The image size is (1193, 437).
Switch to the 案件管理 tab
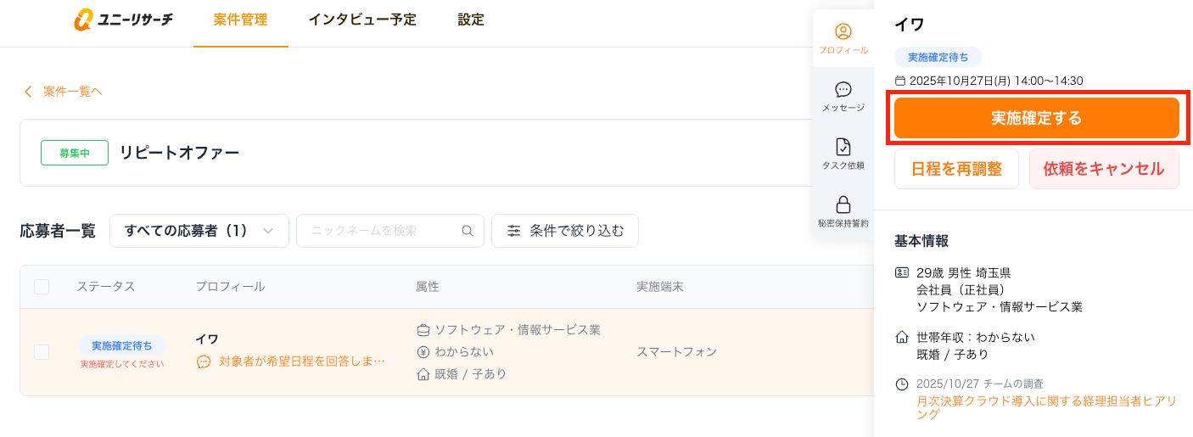click(x=240, y=20)
